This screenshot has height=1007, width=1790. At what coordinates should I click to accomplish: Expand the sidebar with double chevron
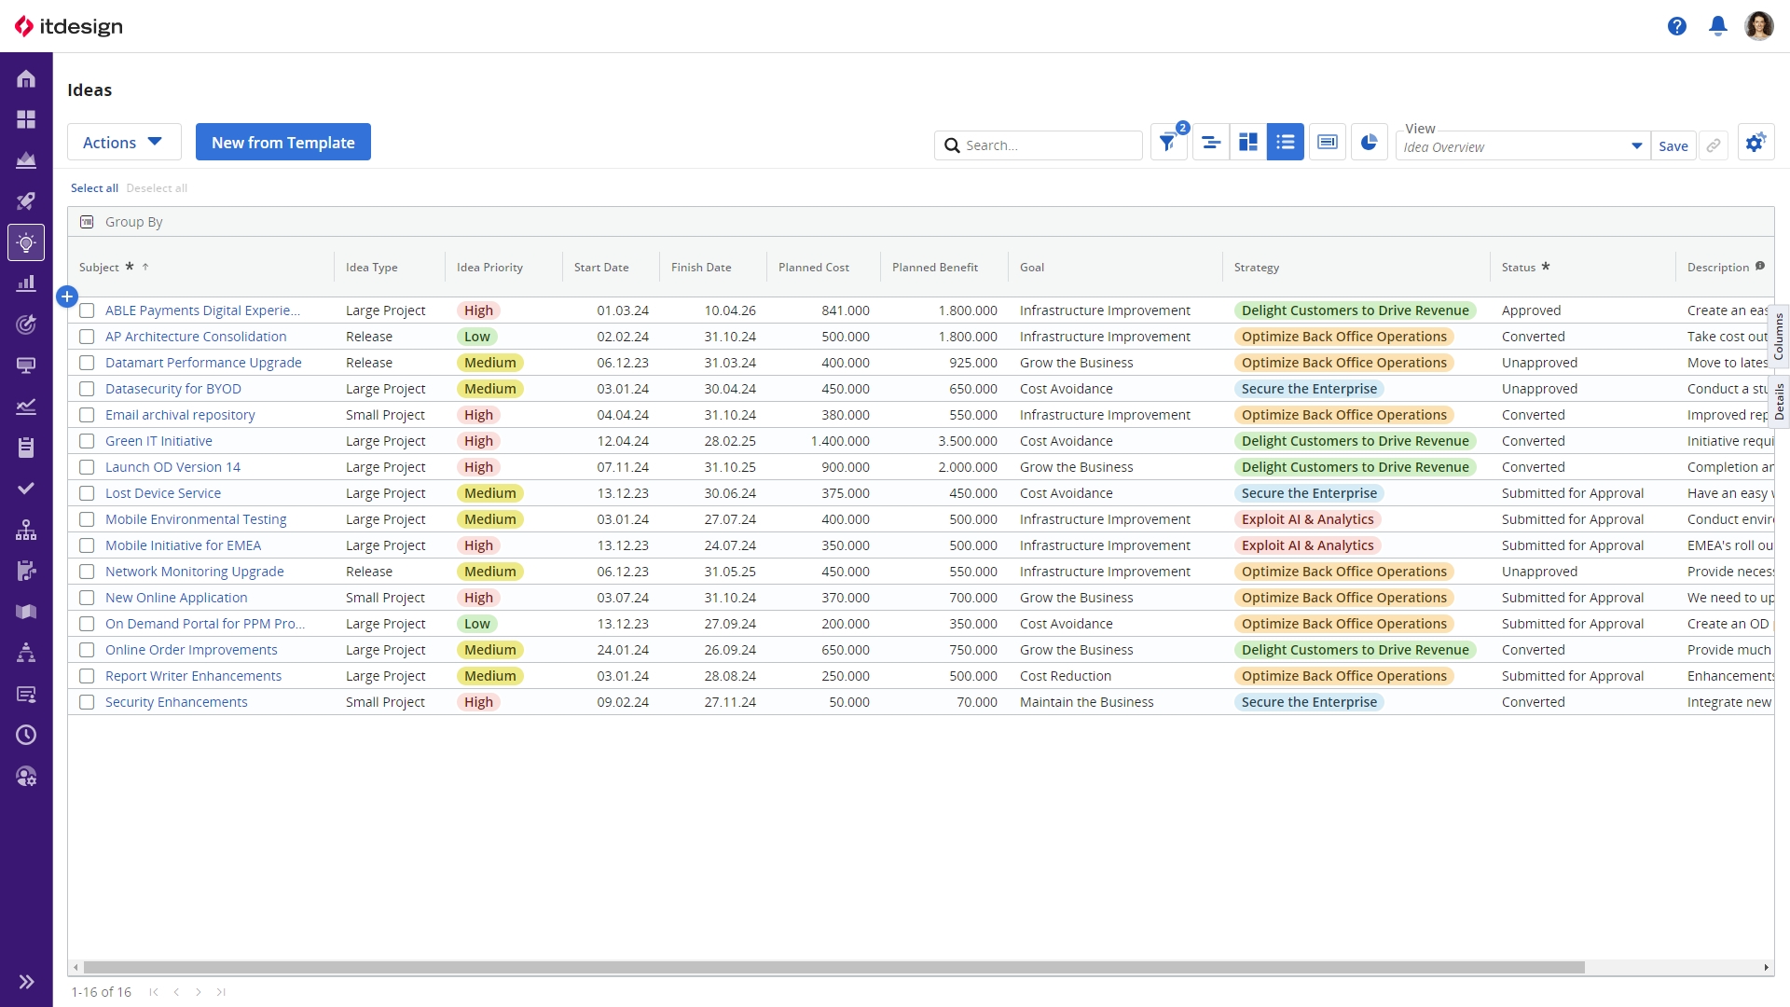pos(26,981)
